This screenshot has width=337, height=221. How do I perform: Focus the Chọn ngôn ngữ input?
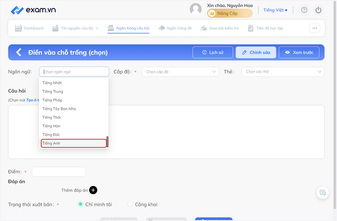point(74,72)
